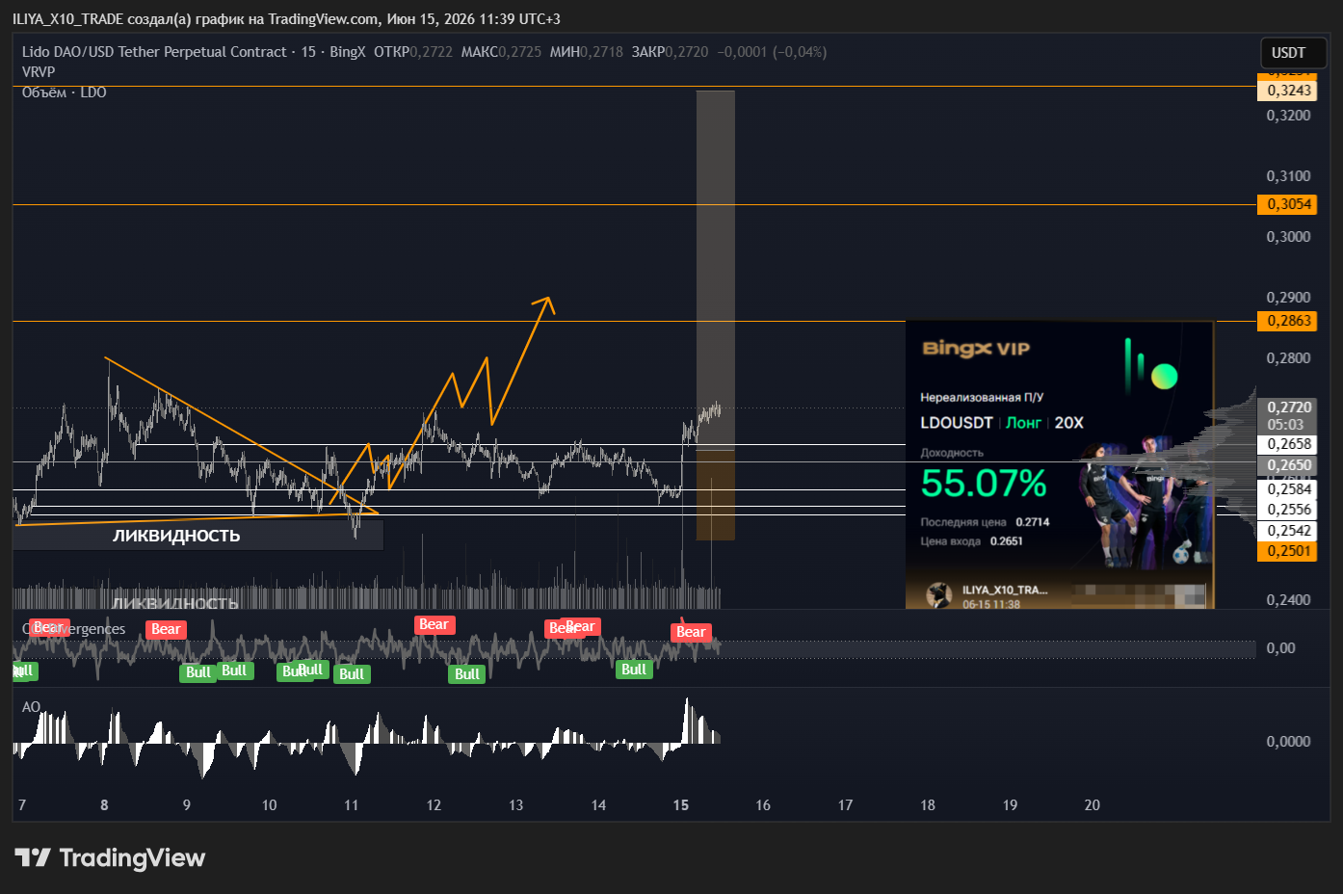
Task: Click the 0,2400 price scale value
Action: 1289,600
